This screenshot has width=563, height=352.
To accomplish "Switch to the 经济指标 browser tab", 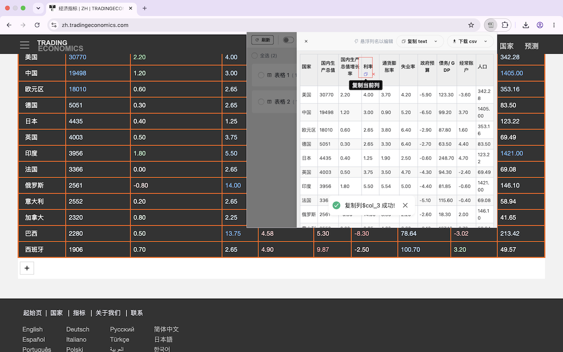I will pos(91,8).
